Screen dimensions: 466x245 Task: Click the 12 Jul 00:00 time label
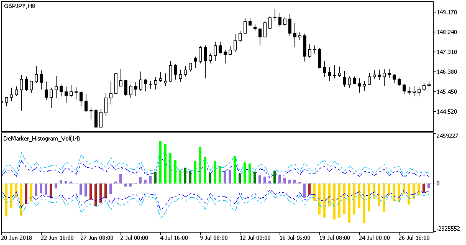click(x=255, y=238)
